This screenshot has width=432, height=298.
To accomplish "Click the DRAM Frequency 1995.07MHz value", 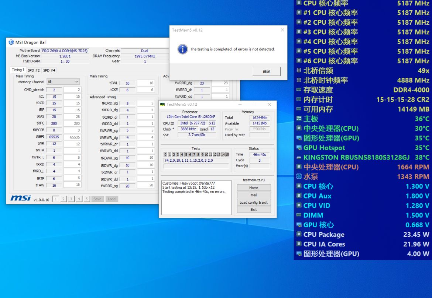I will pyautogui.click(x=145, y=56).
